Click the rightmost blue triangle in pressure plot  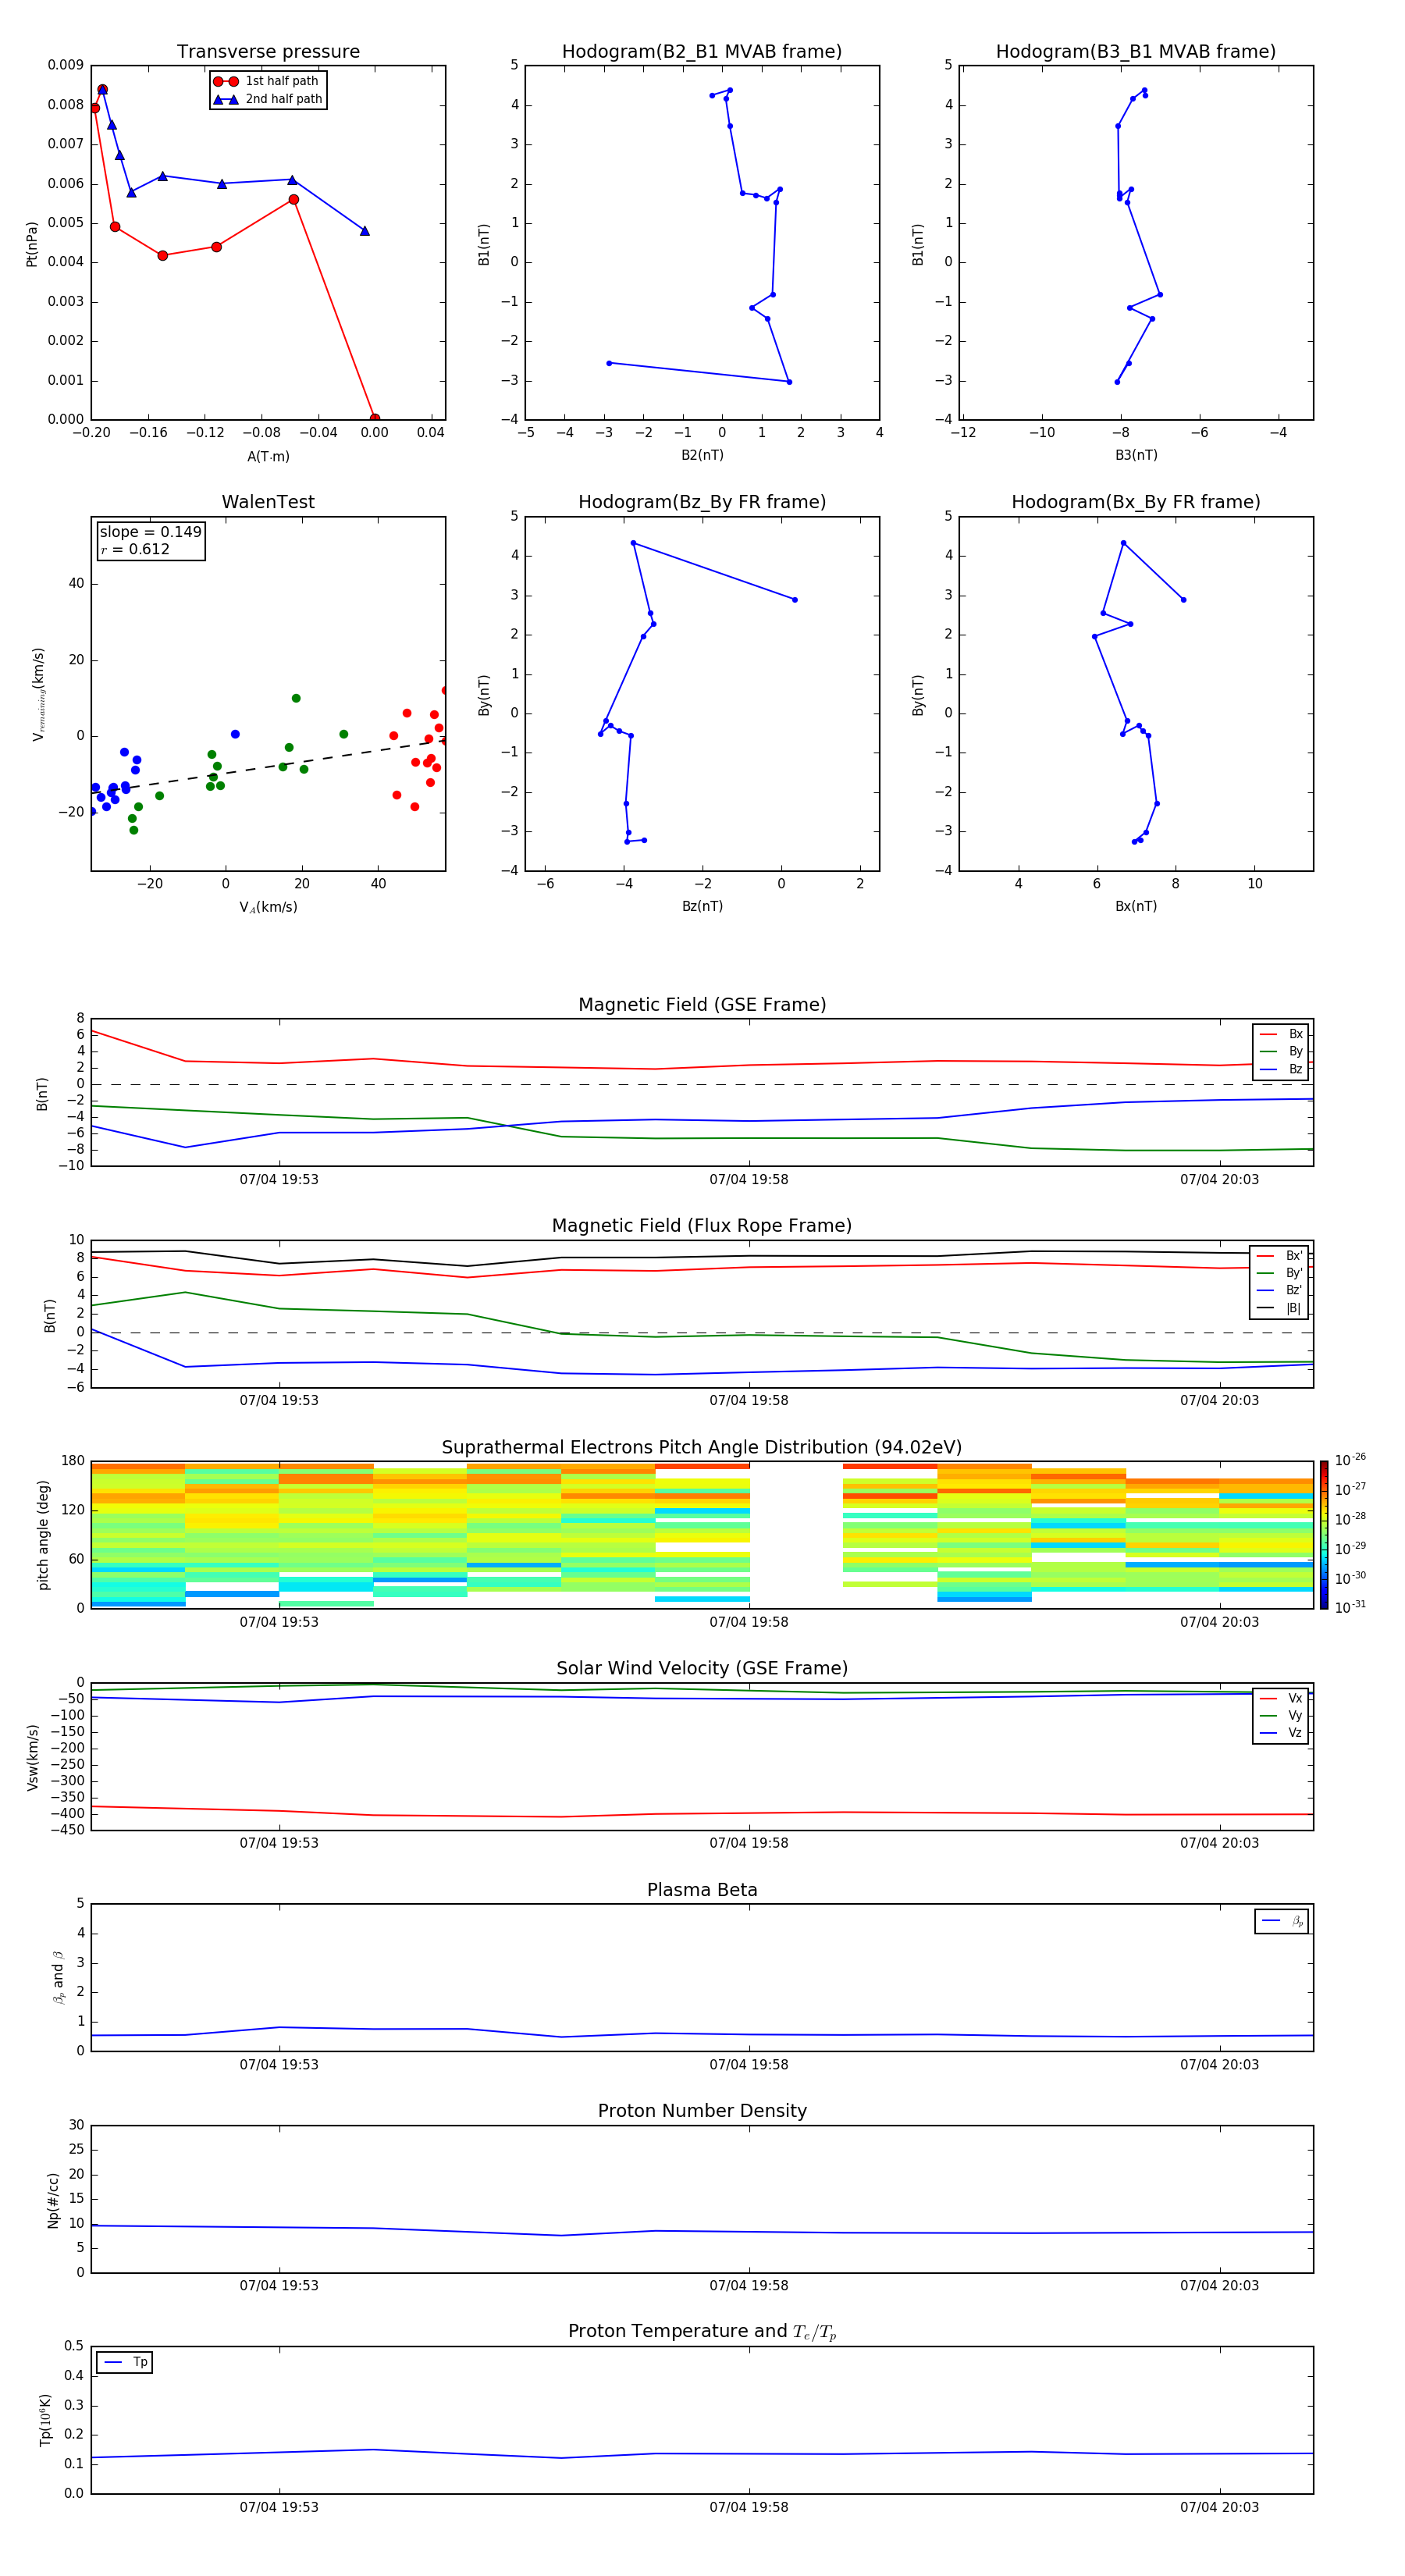click(364, 231)
